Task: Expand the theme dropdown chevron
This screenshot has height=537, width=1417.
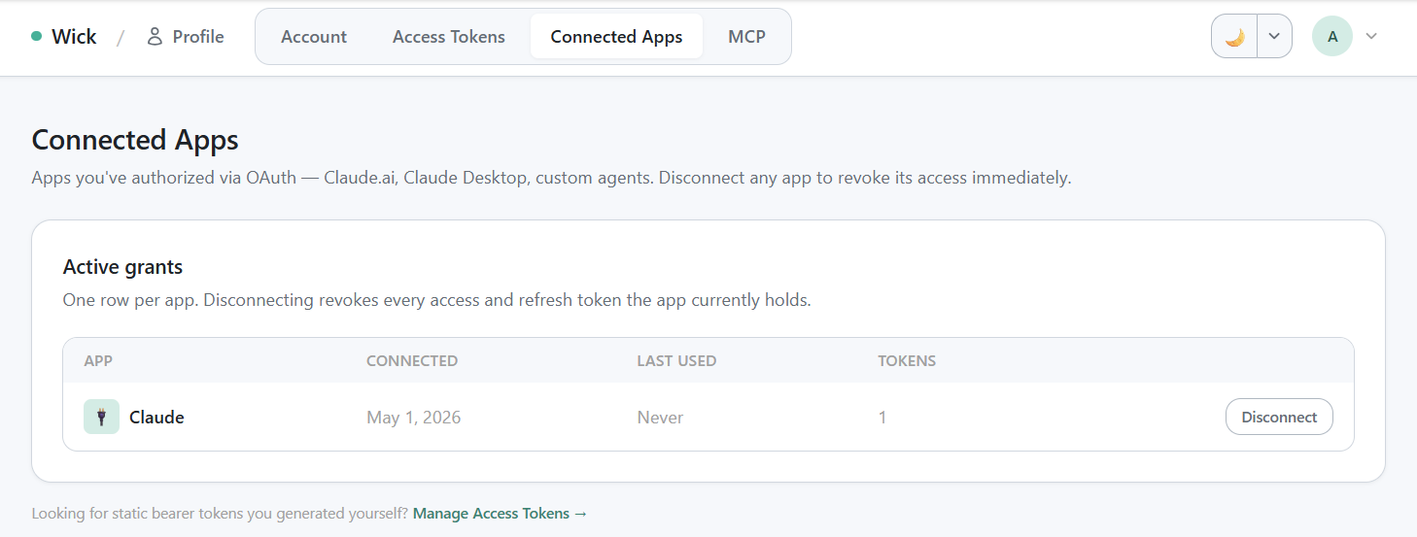Action: [1274, 37]
